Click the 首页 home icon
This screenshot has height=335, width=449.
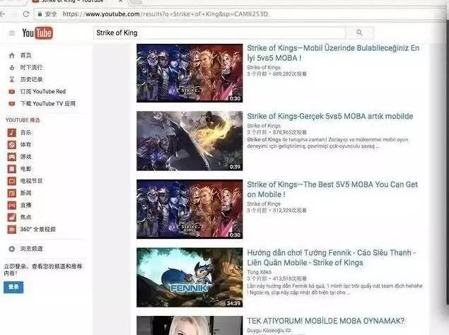coord(12,55)
